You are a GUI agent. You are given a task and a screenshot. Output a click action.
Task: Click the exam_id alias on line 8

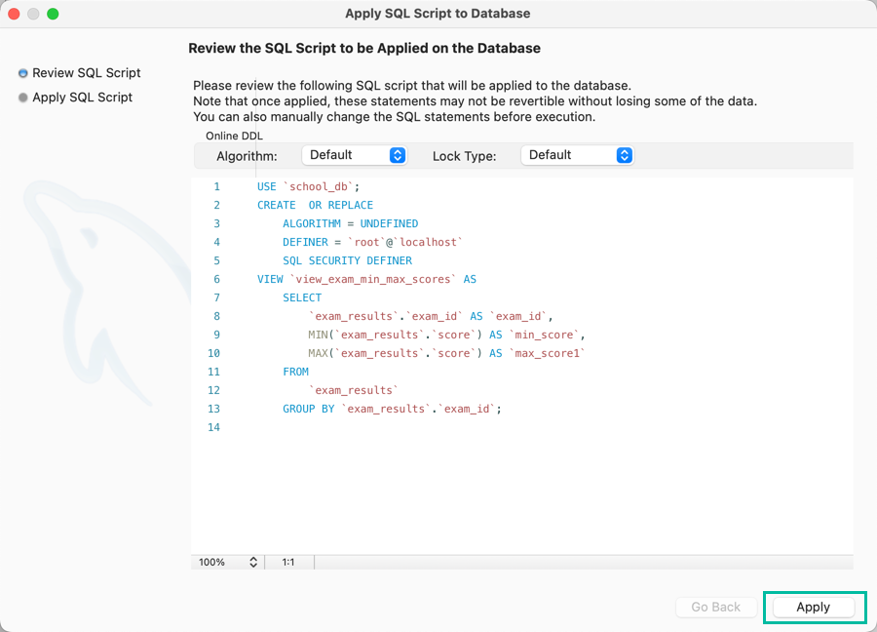(x=518, y=316)
